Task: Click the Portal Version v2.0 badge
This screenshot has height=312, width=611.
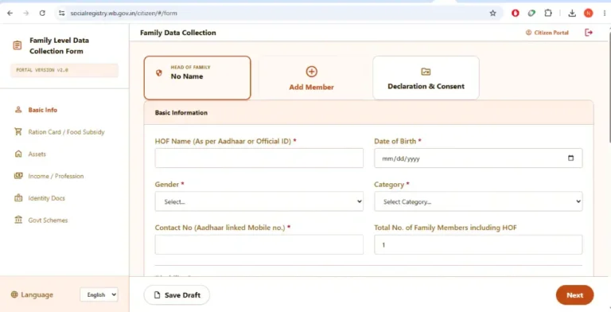Action: coord(64,70)
